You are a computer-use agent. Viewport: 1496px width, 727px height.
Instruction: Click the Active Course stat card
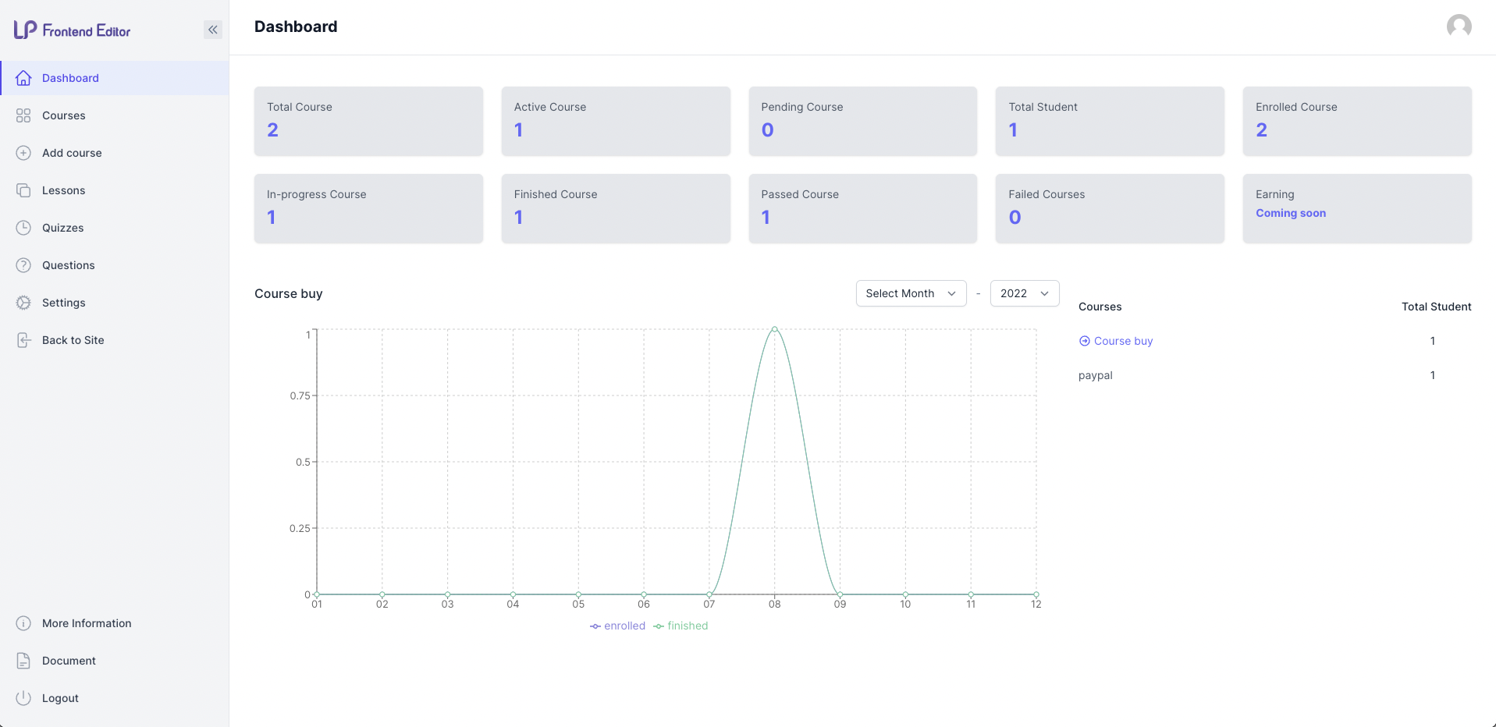click(616, 121)
